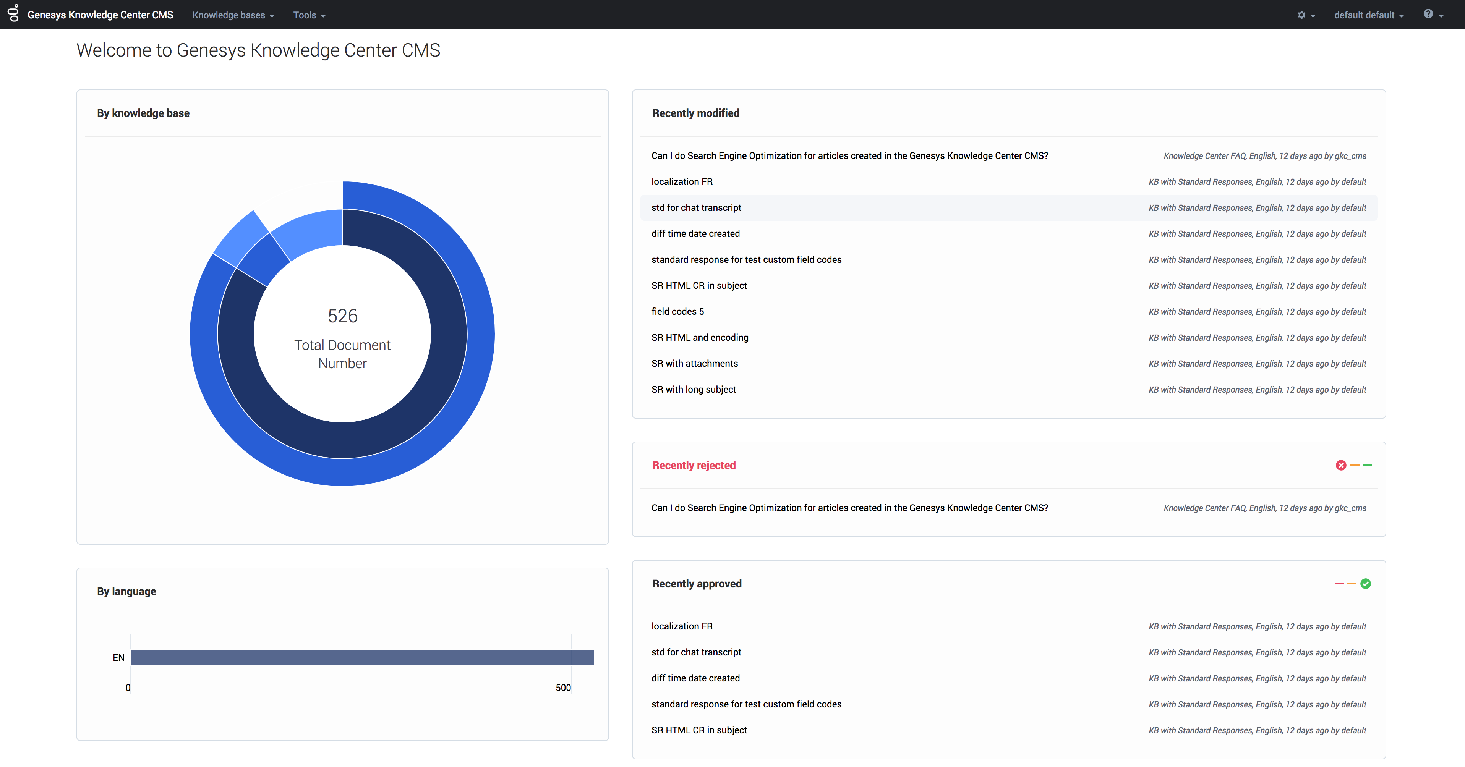Switch to green approved state in Recently rejected
The image size is (1465, 767).
click(1367, 465)
